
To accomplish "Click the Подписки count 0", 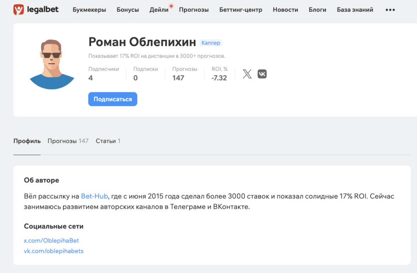I will tap(135, 78).
